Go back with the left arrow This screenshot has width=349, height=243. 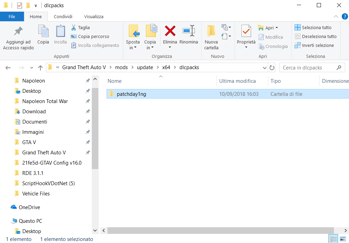pyautogui.click(x=8, y=67)
